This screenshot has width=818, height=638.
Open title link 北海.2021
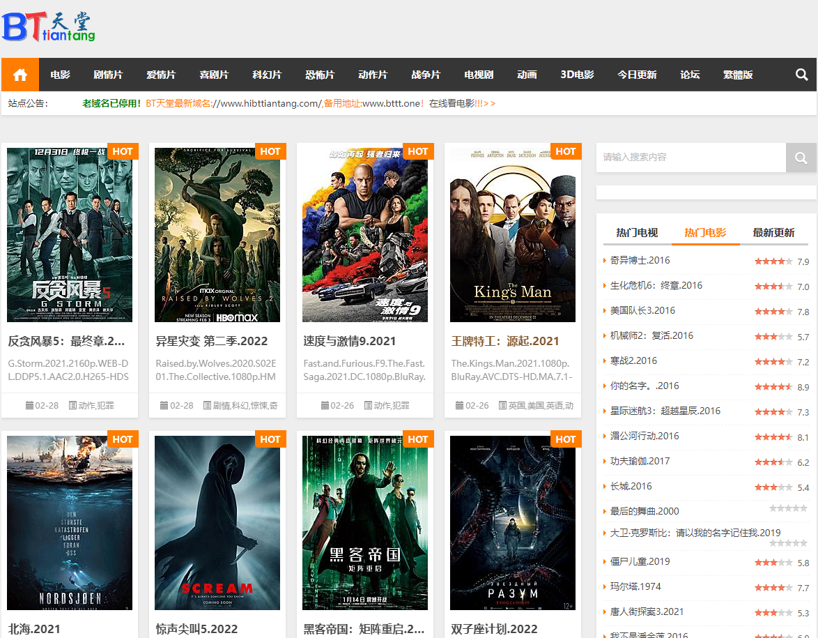click(34, 629)
